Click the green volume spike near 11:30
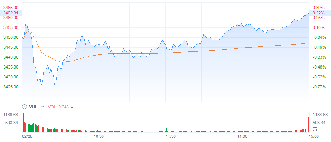Screen dimensions: 331x142 (166, 130)
